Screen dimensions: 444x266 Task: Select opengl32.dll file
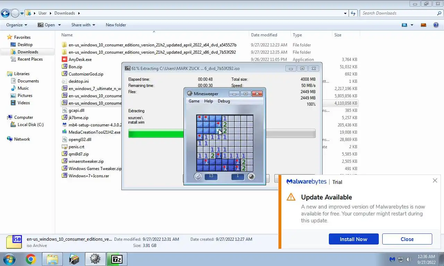(80, 140)
